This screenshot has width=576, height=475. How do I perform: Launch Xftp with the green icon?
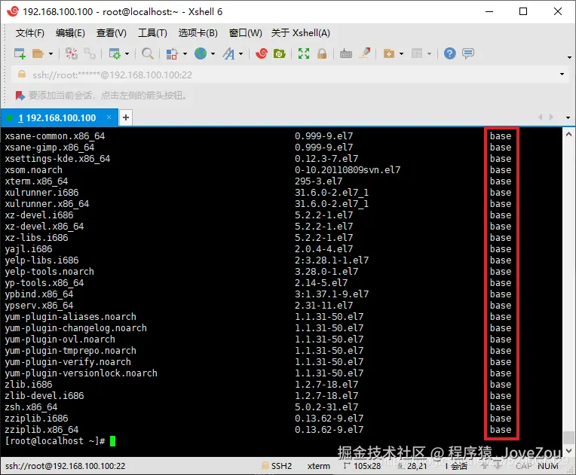tap(280, 53)
